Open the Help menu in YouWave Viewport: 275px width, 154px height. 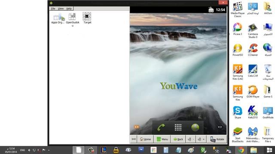69,9
